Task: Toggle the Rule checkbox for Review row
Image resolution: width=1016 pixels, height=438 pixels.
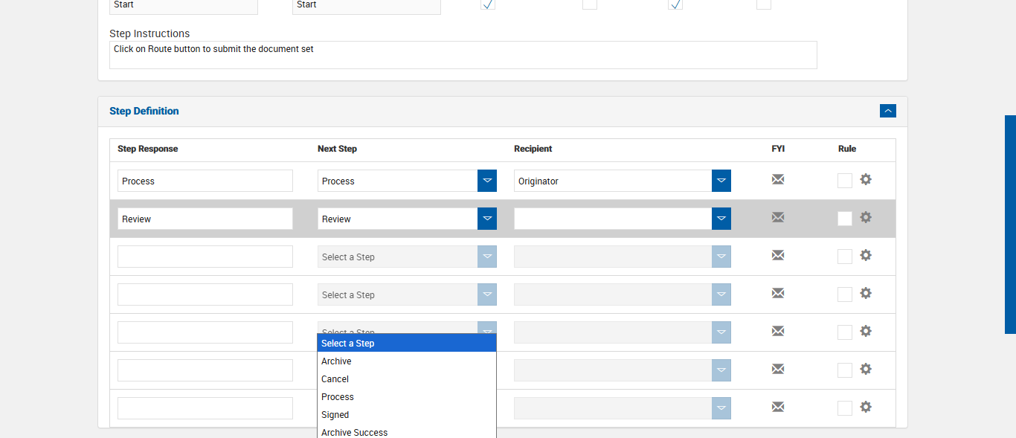Action: pyautogui.click(x=845, y=219)
